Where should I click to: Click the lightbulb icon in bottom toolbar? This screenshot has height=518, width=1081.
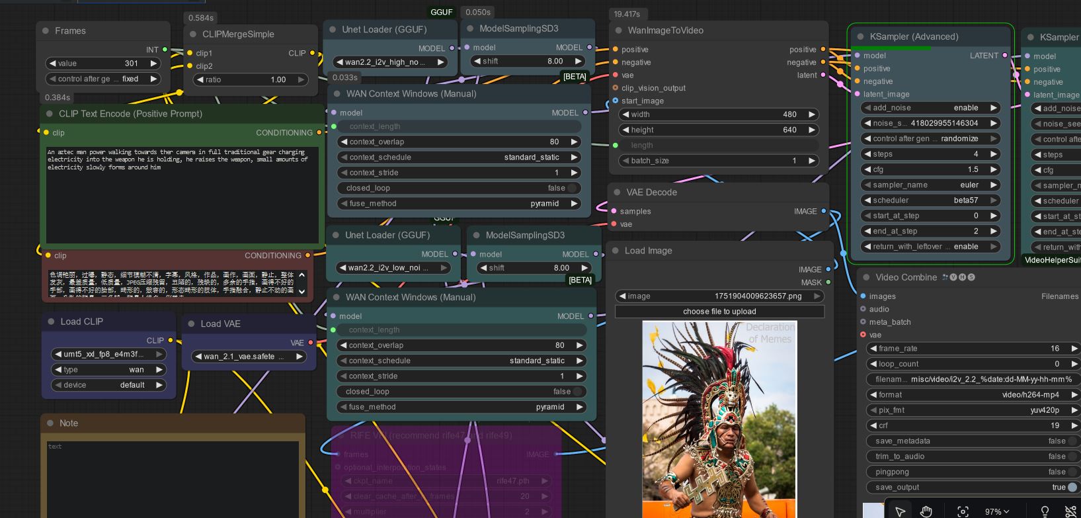pos(1045,511)
